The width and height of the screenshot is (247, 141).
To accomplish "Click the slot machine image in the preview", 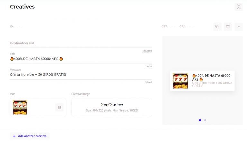I will (x=180, y=81).
